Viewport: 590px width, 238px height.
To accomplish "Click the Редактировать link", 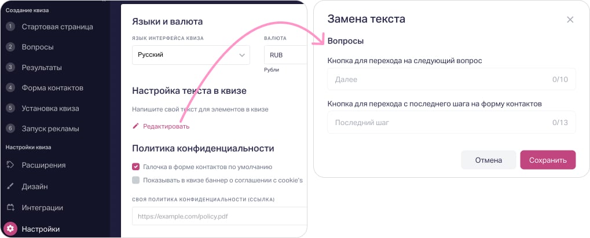I will [x=166, y=126].
